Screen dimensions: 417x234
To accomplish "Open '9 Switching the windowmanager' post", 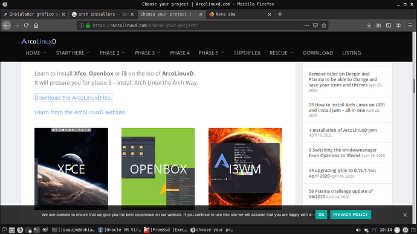I will point(343,153).
